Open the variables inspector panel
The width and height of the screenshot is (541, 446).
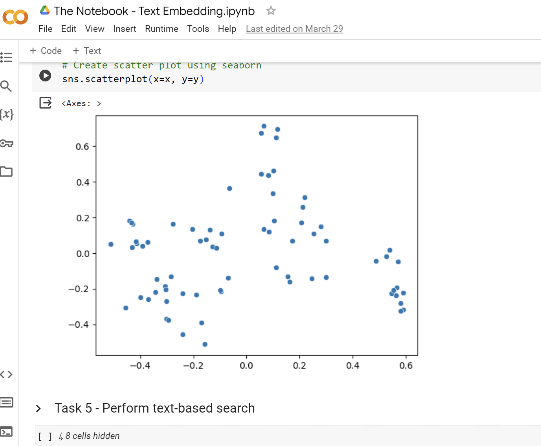coord(6,114)
